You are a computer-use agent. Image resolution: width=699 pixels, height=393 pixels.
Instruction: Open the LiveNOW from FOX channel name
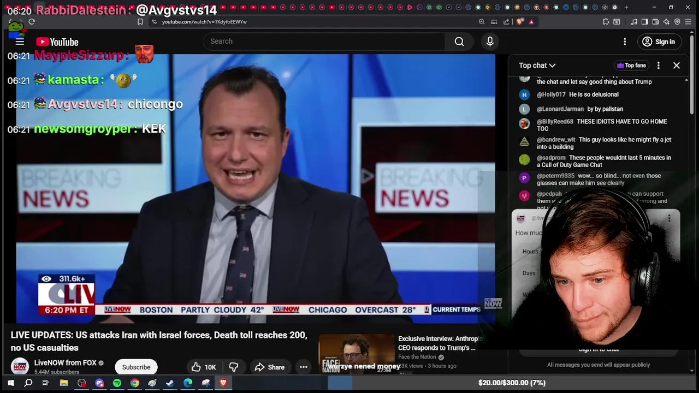coord(66,363)
